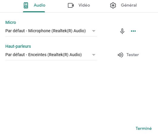Click the Micro section heading
This screenshot has width=158, height=137.
point(11,22)
